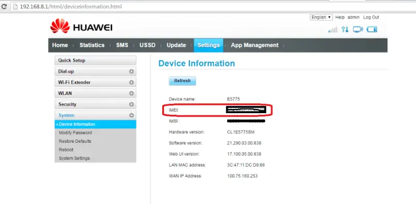Select Reboot in sidebar
The height and width of the screenshot is (204, 416).
(x=66, y=149)
